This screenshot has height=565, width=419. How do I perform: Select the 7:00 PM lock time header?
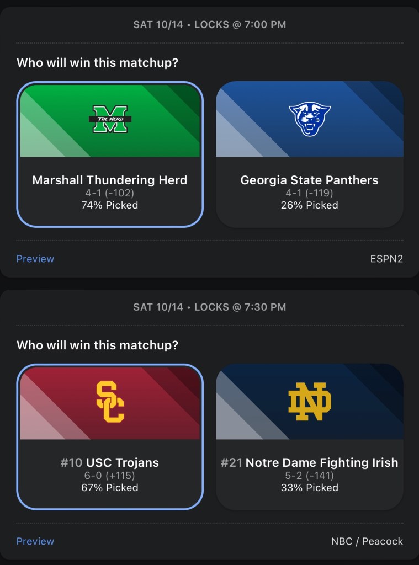[x=210, y=25]
